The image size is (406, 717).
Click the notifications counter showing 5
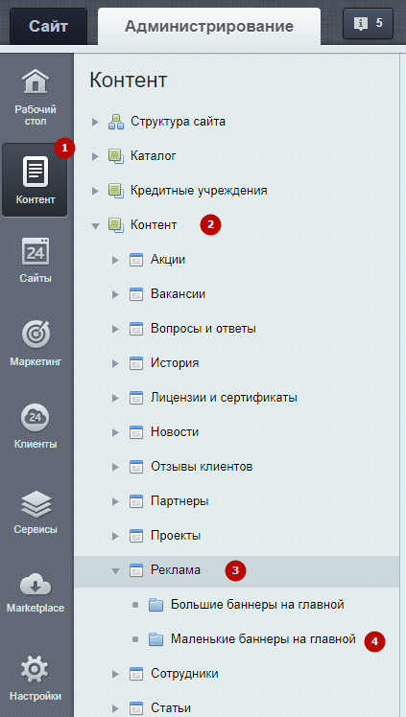pos(368,23)
